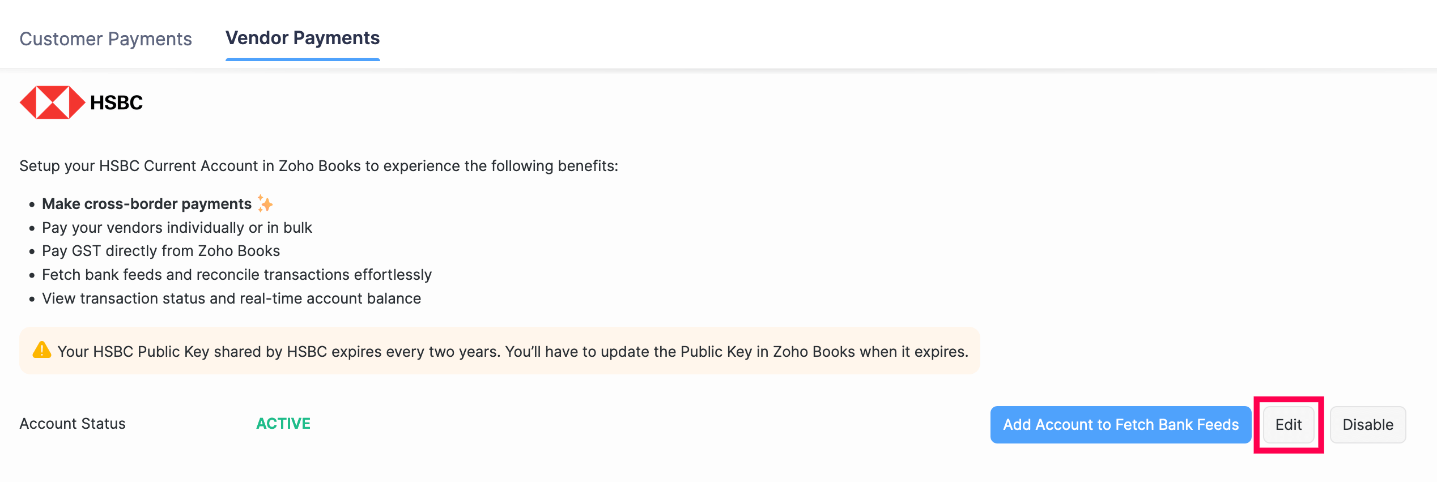Click the Pay GST directly bullet
This screenshot has height=482, width=1437.
click(x=161, y=251)
